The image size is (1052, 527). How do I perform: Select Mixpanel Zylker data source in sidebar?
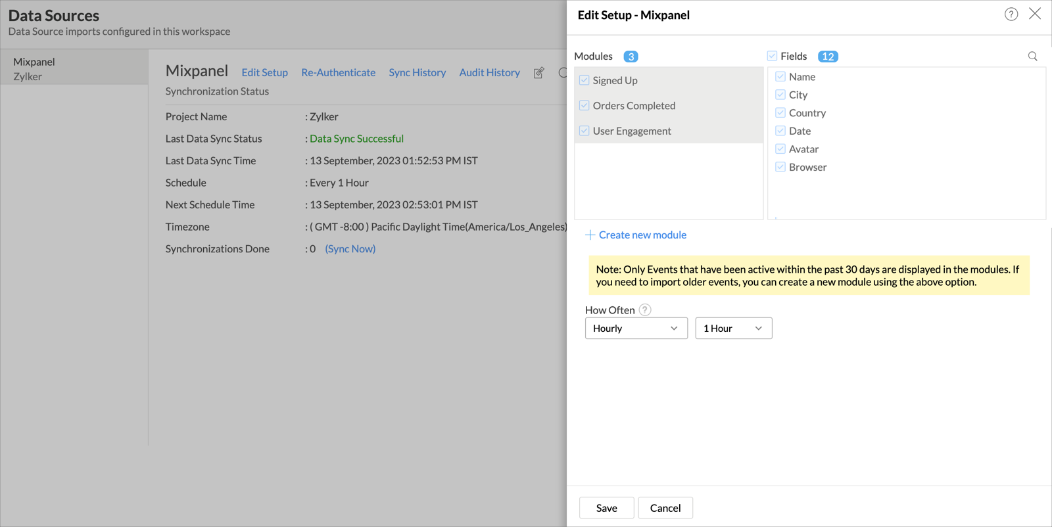coord(74,68)
